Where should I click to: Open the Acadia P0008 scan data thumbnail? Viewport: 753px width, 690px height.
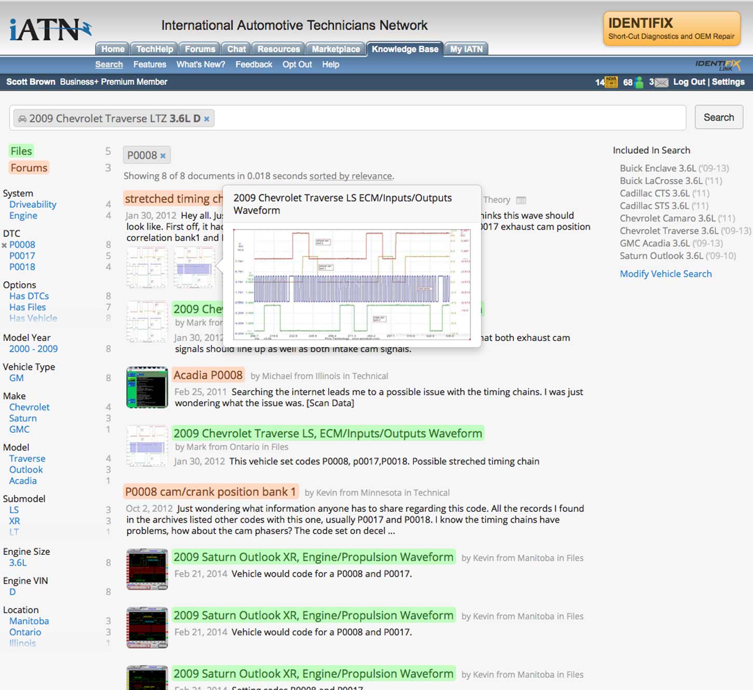(147, 388)
